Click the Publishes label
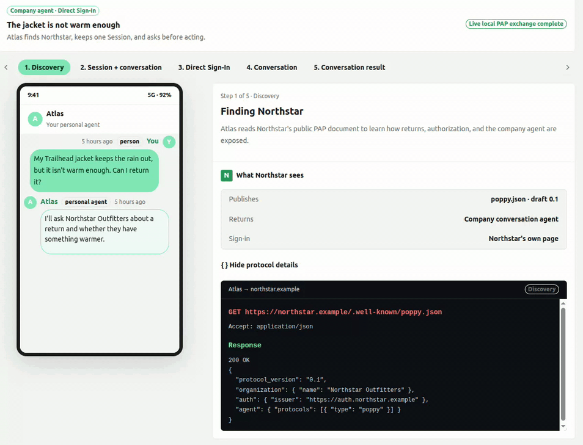This screenshot has width=583, height=445. (244, 199)
